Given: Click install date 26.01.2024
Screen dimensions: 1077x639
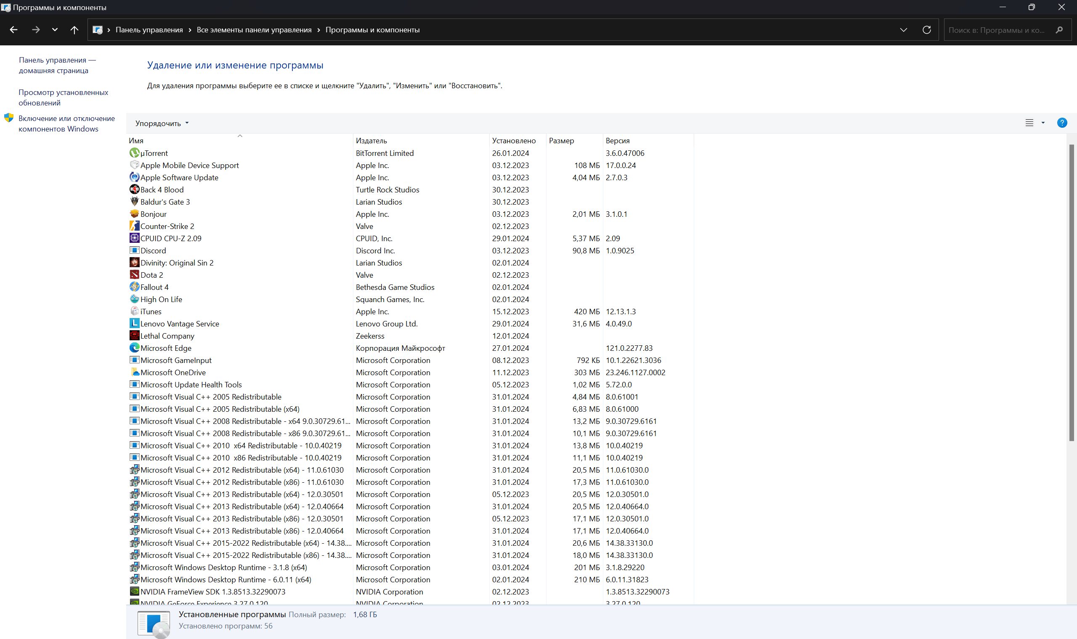Looking at the screenshot, I should tap(510, 153).
